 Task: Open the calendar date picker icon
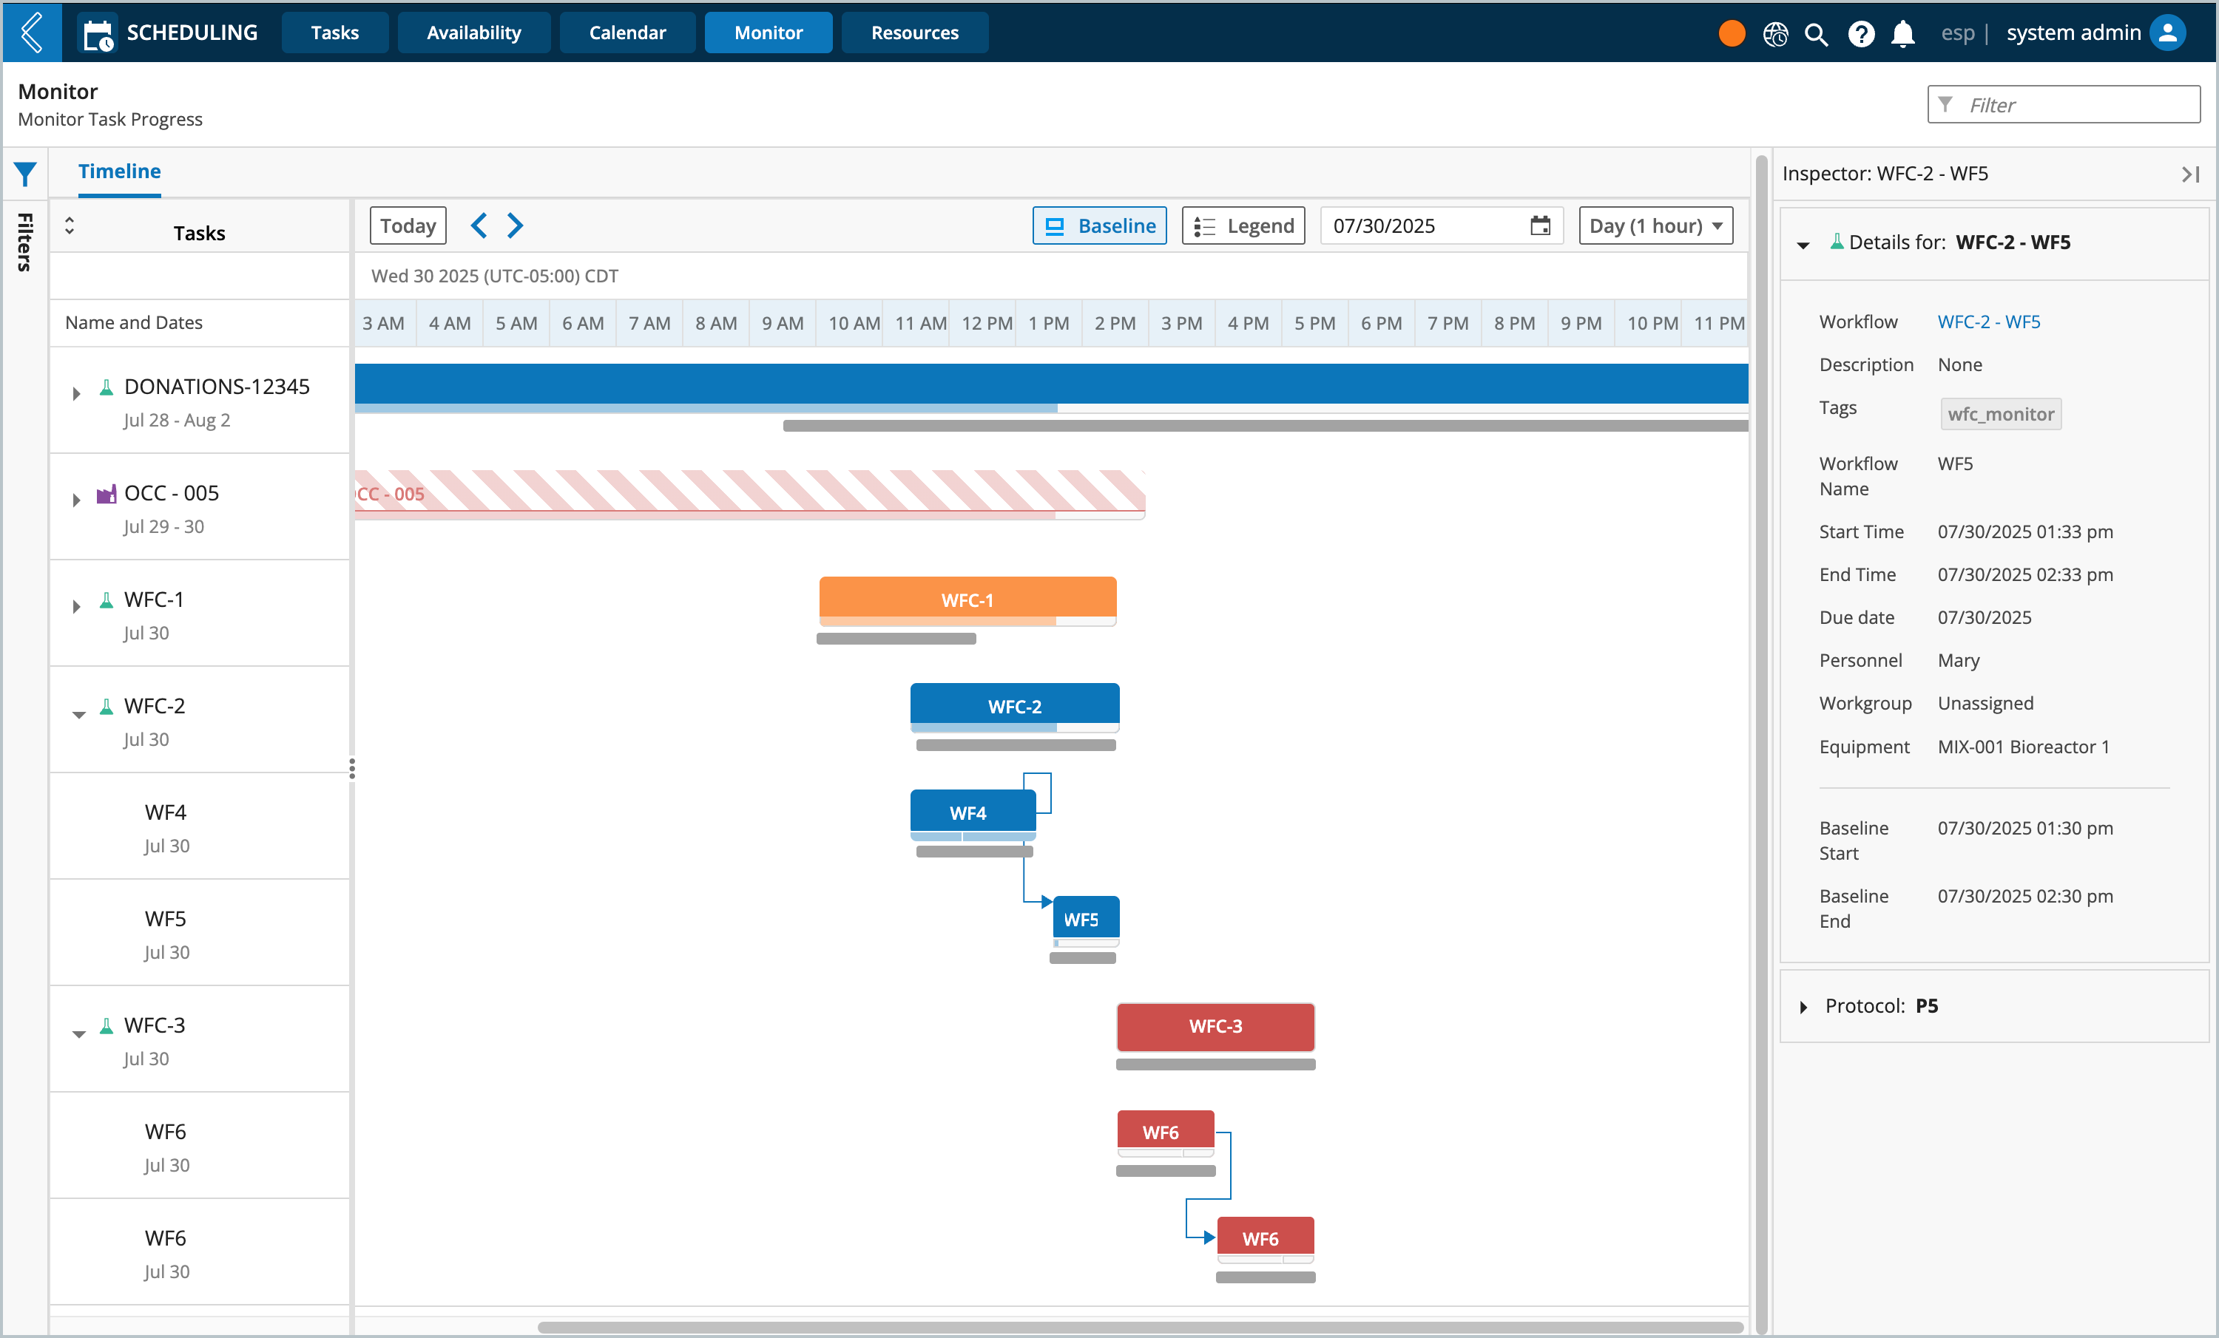click(x=1540, y=225)
